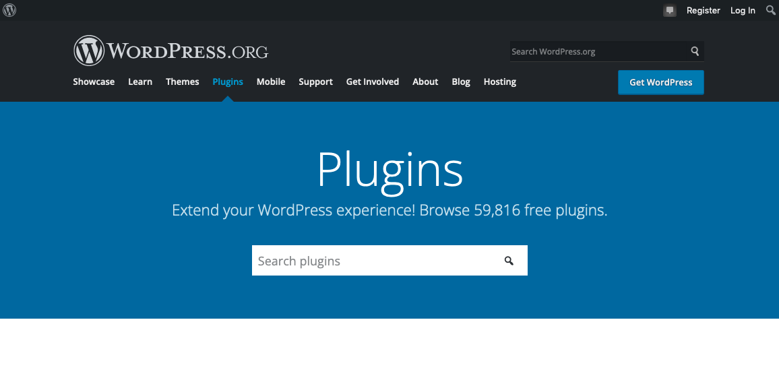
Task: Open the notifications speech bubble icon
Action: click(670, 10)
